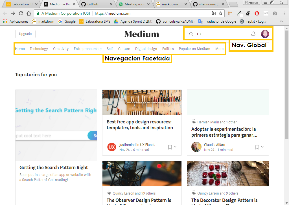This screenshot has height=205, width=289.
Task: Open repl.it - Log In bookmark
Action: 253,21
